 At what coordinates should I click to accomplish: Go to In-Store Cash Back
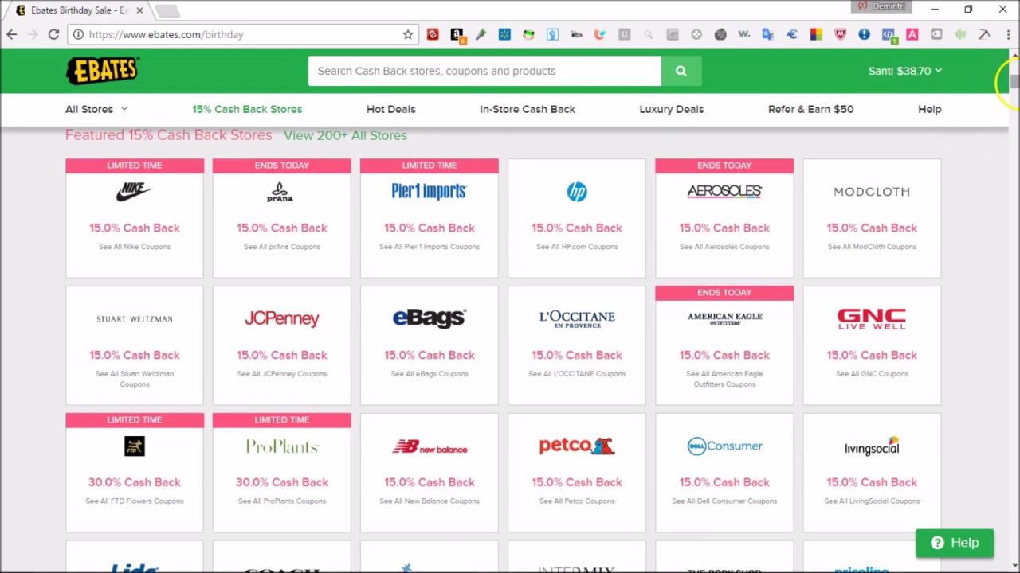(x=528, y=109)
